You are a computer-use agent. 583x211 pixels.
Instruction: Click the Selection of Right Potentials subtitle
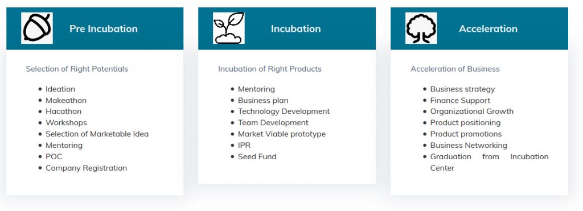(x=77, y=69)
